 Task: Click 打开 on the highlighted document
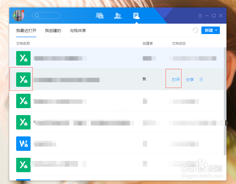click(176, 80)
